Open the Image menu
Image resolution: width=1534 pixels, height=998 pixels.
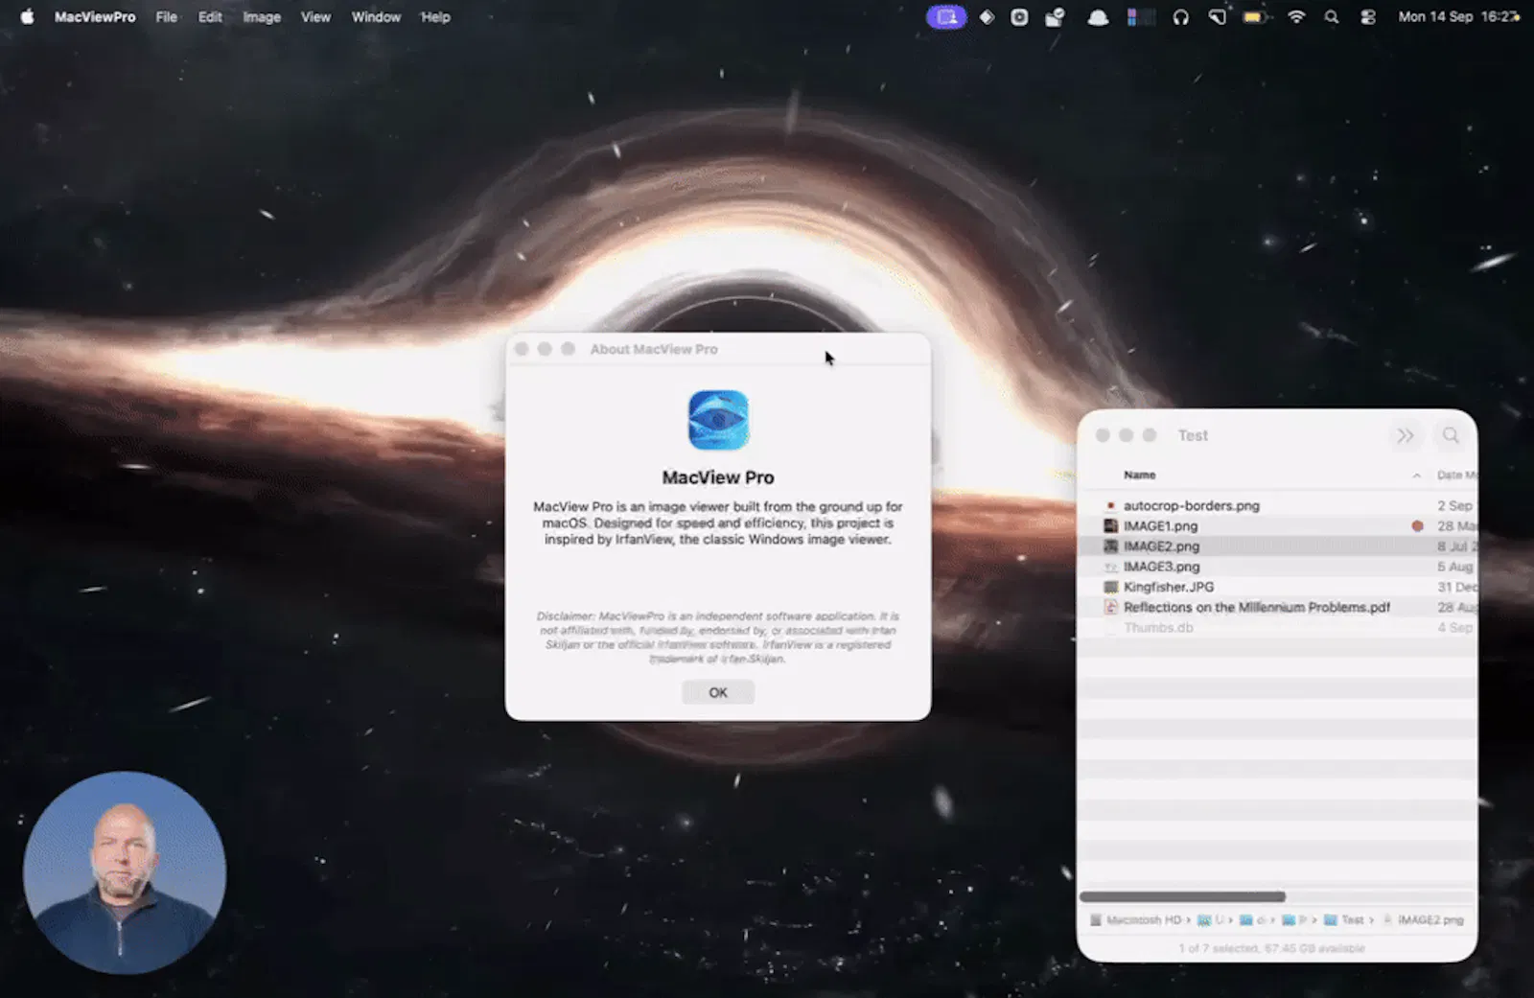point(262,16)
